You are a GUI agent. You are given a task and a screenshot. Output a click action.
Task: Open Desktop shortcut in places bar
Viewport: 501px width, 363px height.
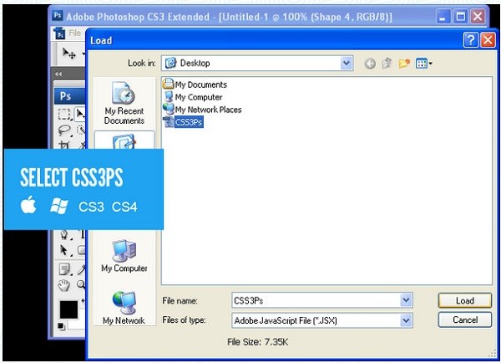click(124, 141)
